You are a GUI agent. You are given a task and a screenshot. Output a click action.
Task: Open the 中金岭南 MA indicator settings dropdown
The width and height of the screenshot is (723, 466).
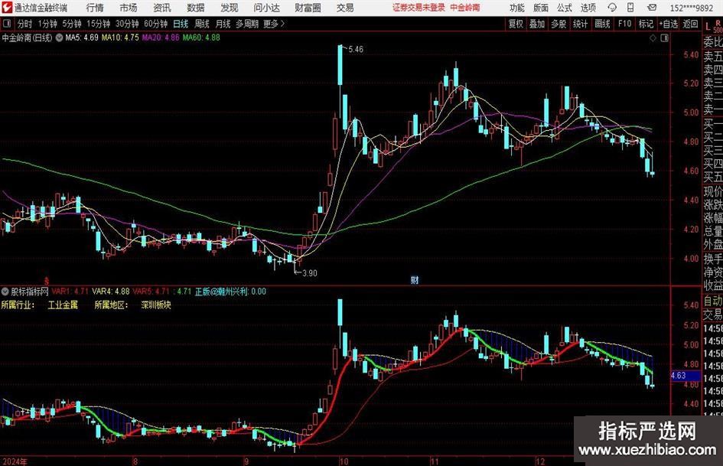point(59,37)
